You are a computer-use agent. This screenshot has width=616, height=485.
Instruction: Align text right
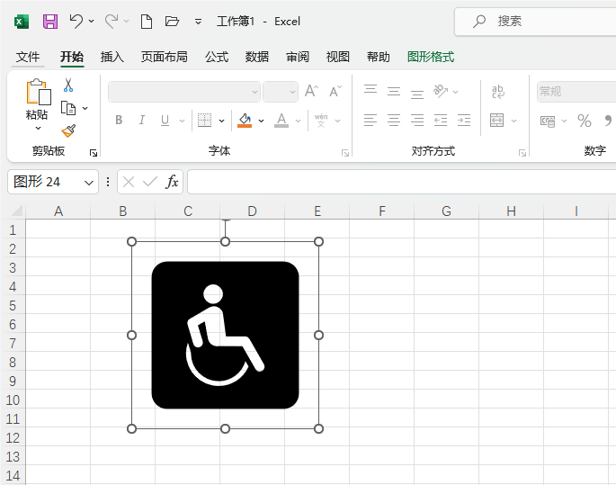coord(417,120)
